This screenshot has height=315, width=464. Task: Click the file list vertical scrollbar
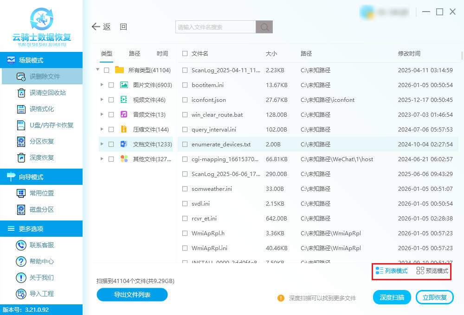coord(462,55)
